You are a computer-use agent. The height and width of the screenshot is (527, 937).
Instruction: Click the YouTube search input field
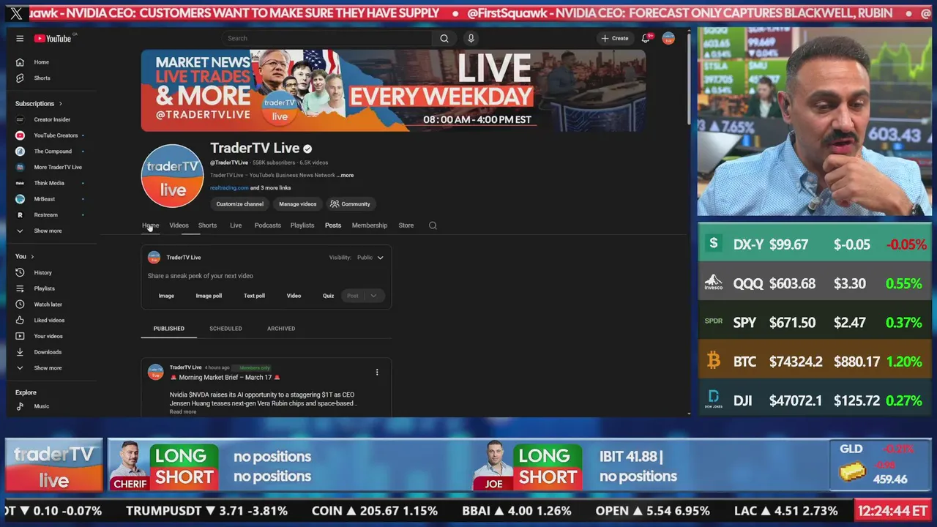(327, 38)
